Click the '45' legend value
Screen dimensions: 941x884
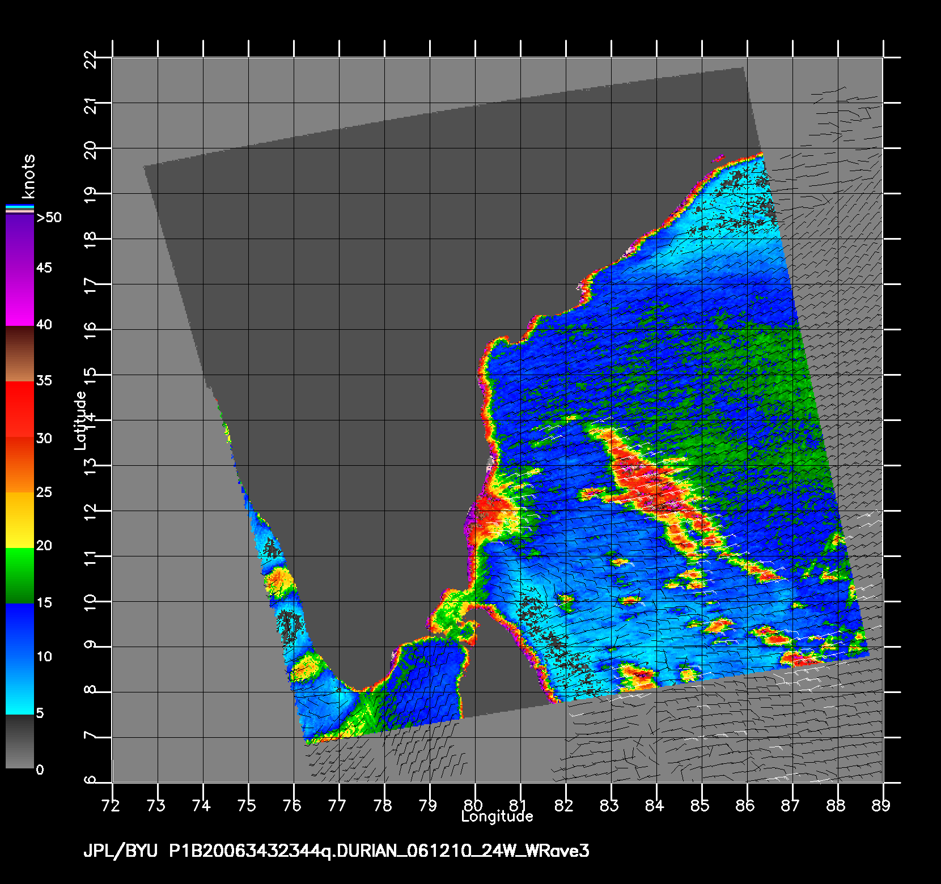[x=44, y=267]
